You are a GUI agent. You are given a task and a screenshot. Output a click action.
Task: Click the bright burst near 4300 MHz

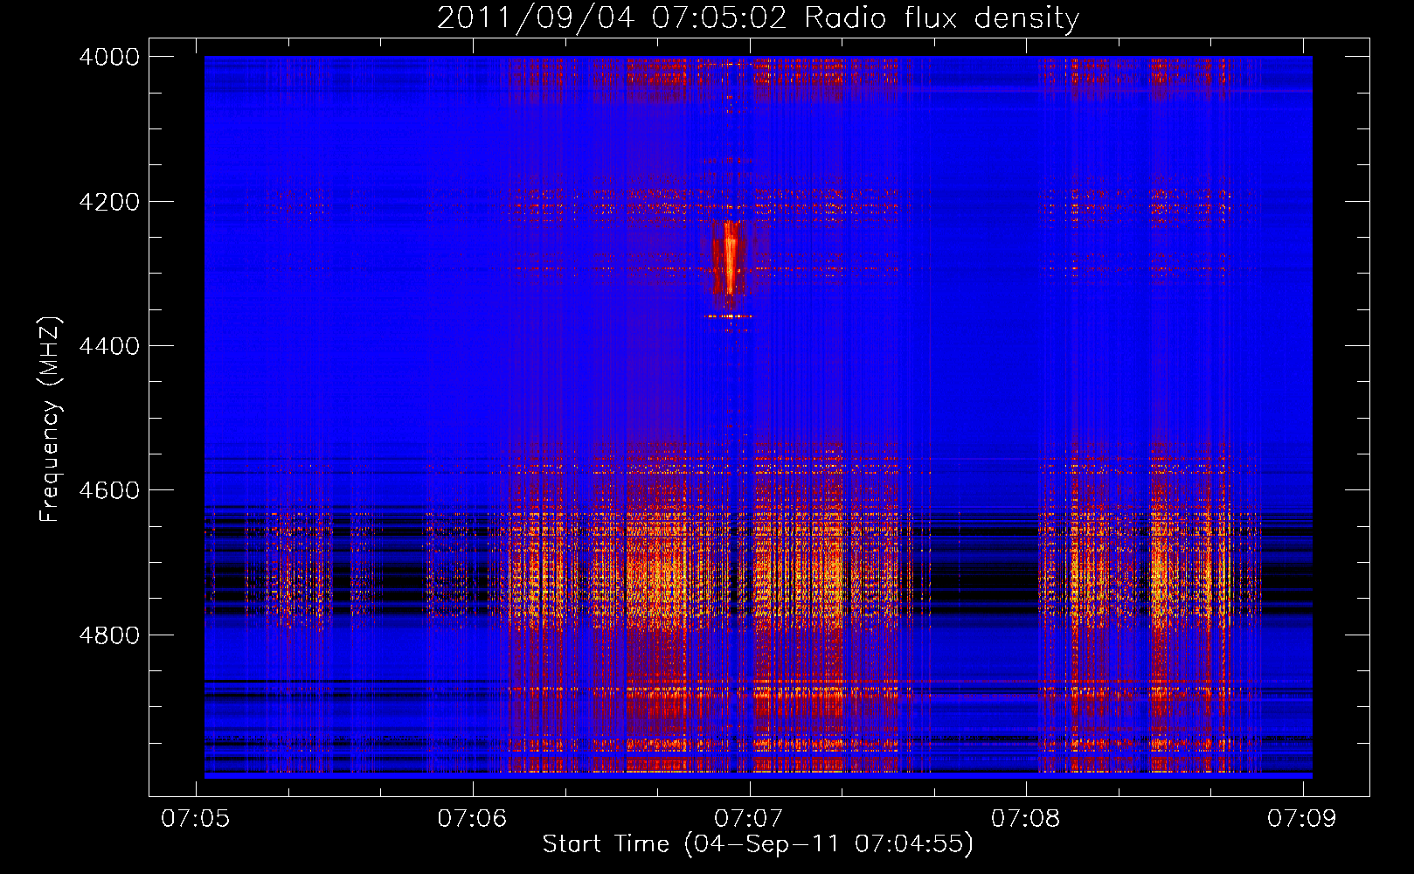coord(729,260)
